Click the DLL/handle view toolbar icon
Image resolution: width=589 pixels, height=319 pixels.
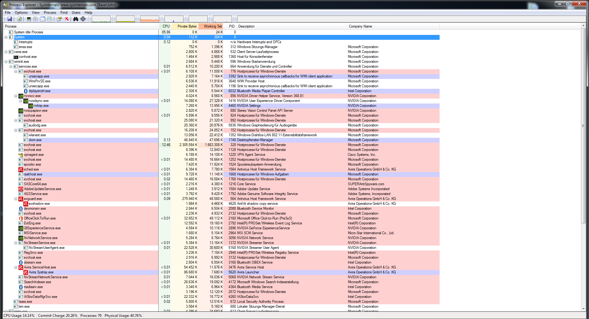pos(49,19)
